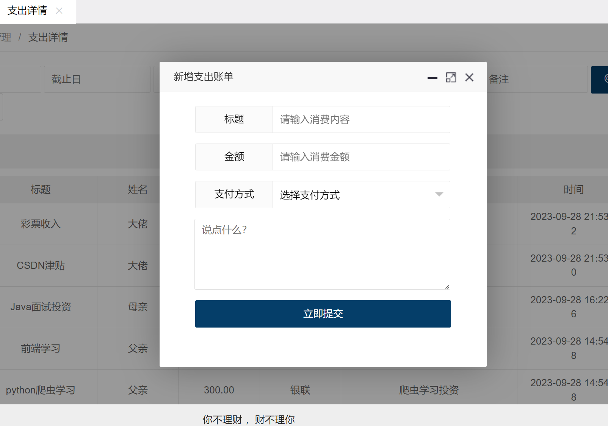The width and height of the screenshot is (608, 426).
Task: Maximize the 新增支出账单 dialog
Action: click(x=451, y=78)
